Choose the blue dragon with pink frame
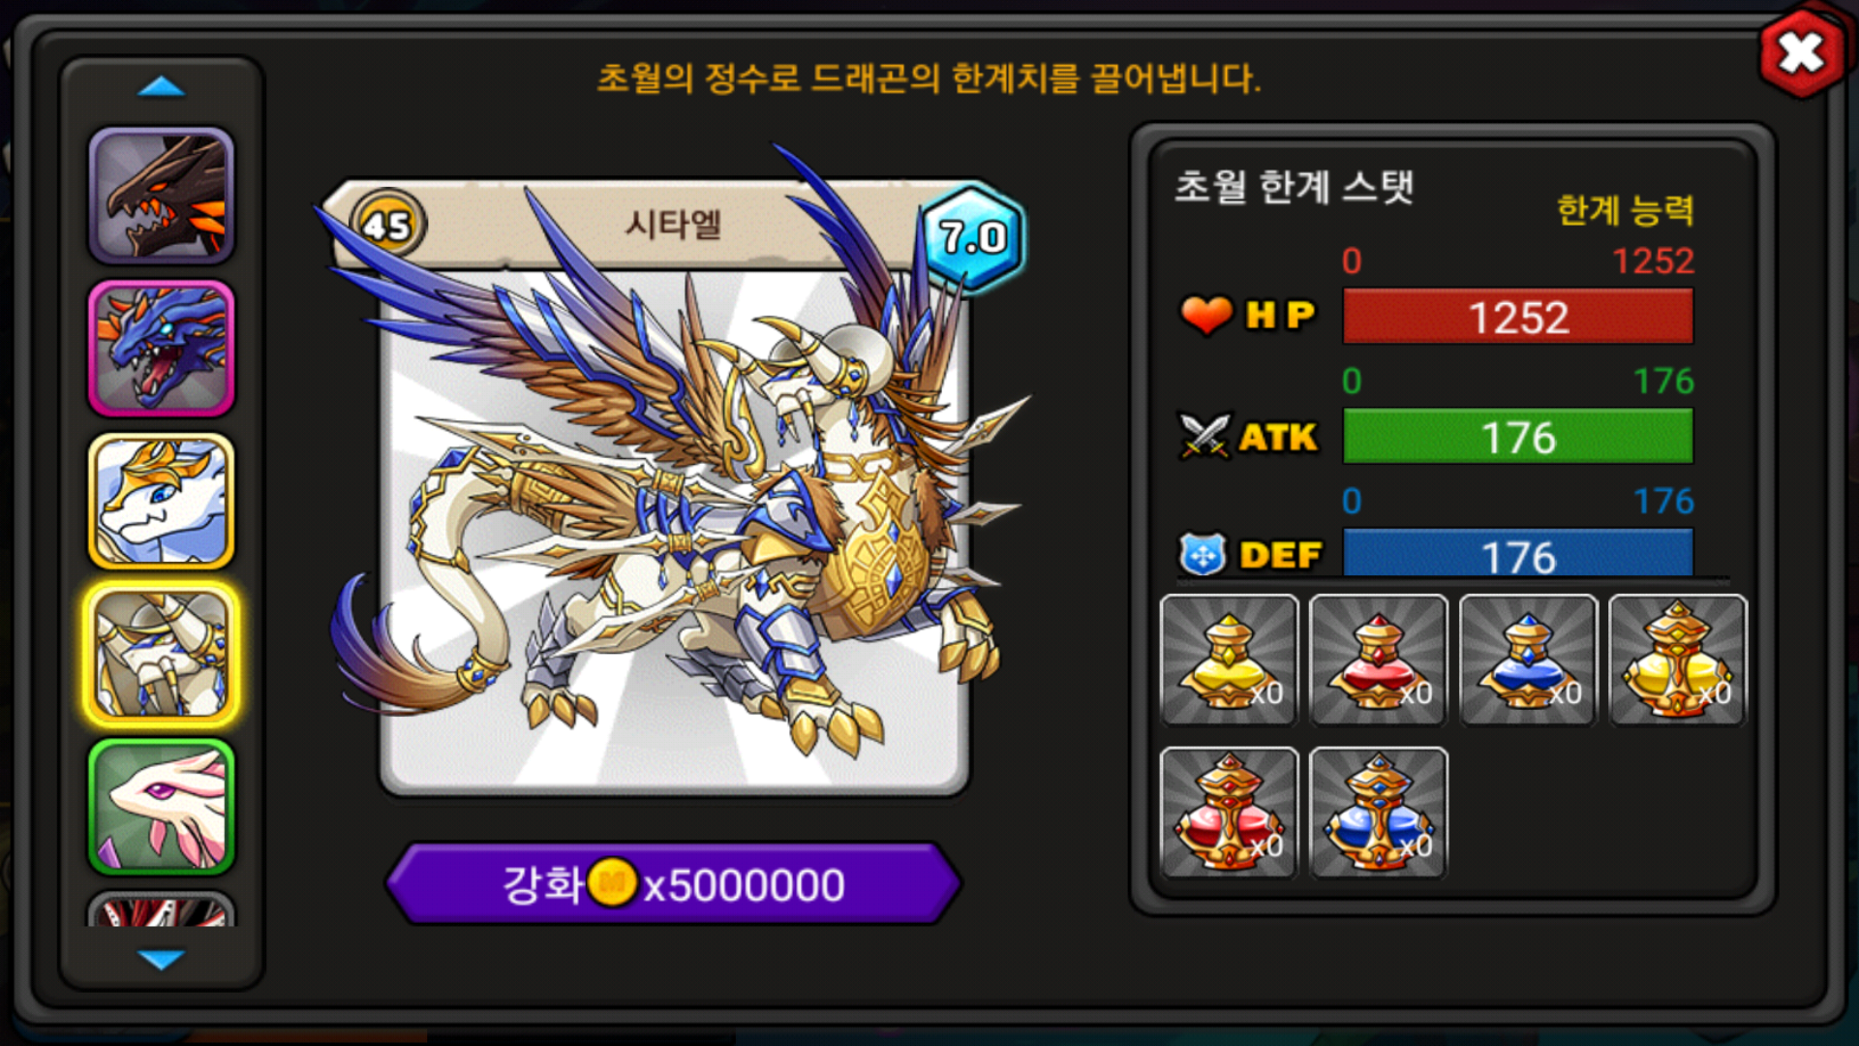 click(x=162, y=349)
